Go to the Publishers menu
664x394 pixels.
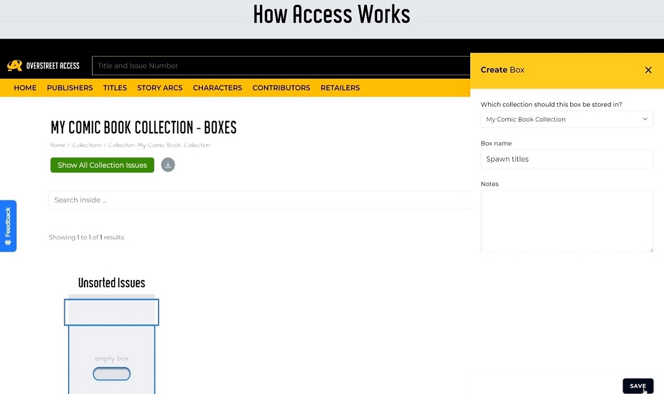[x=70, y=88]
